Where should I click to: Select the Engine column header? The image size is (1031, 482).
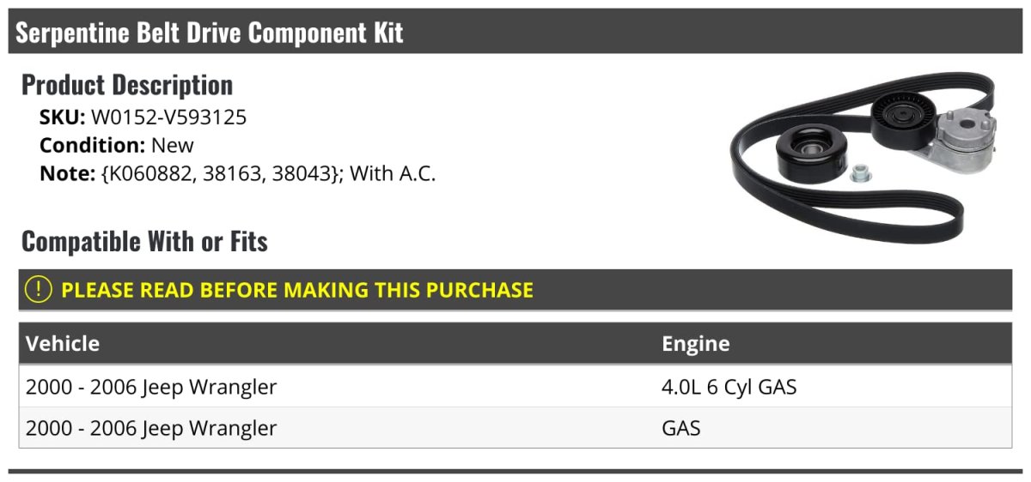tap(695, 344)
